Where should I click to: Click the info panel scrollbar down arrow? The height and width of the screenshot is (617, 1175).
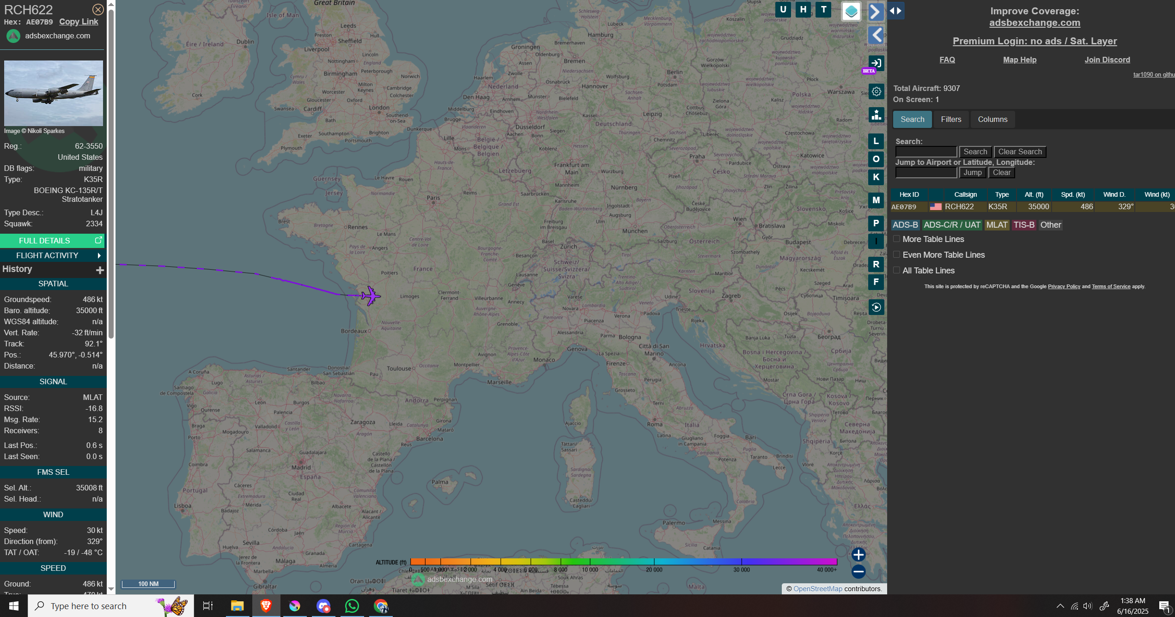111,589
